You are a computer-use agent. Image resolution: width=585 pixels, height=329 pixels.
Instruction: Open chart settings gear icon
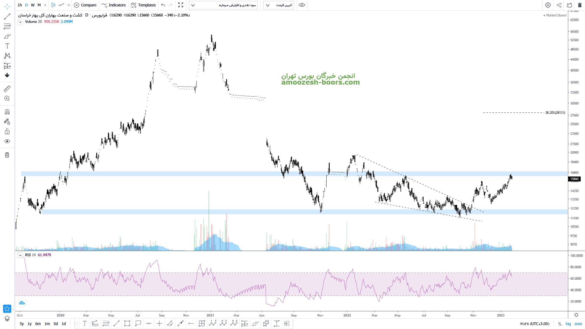click(548, 5)
